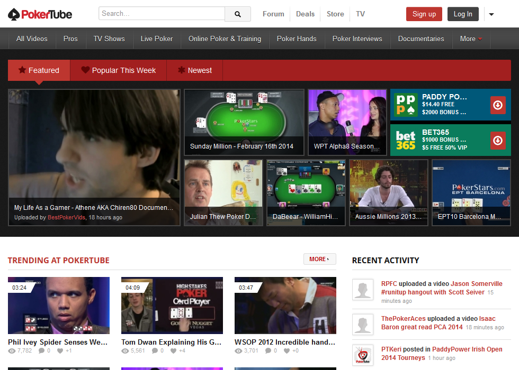Click Tom Dwan Explaining His G... title
Image resolution: width=519 pixels, height=370 pixels.
172,342
